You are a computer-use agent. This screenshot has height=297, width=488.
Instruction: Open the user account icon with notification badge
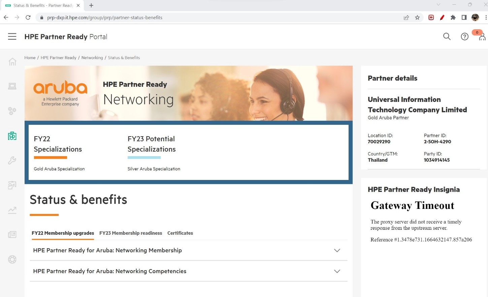pos(482,36)
